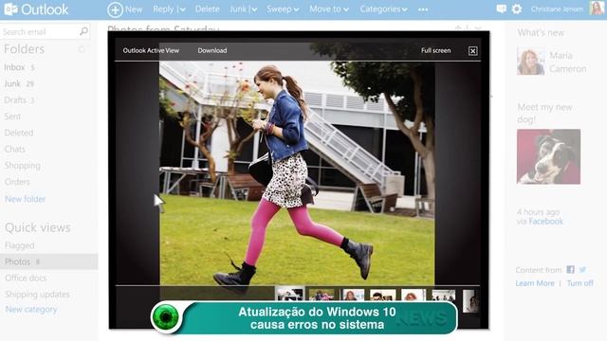Expand the Reply dropdown arrow
This screenshot has height=341, width=607.
pyautogui.click(x=182, y=9)
